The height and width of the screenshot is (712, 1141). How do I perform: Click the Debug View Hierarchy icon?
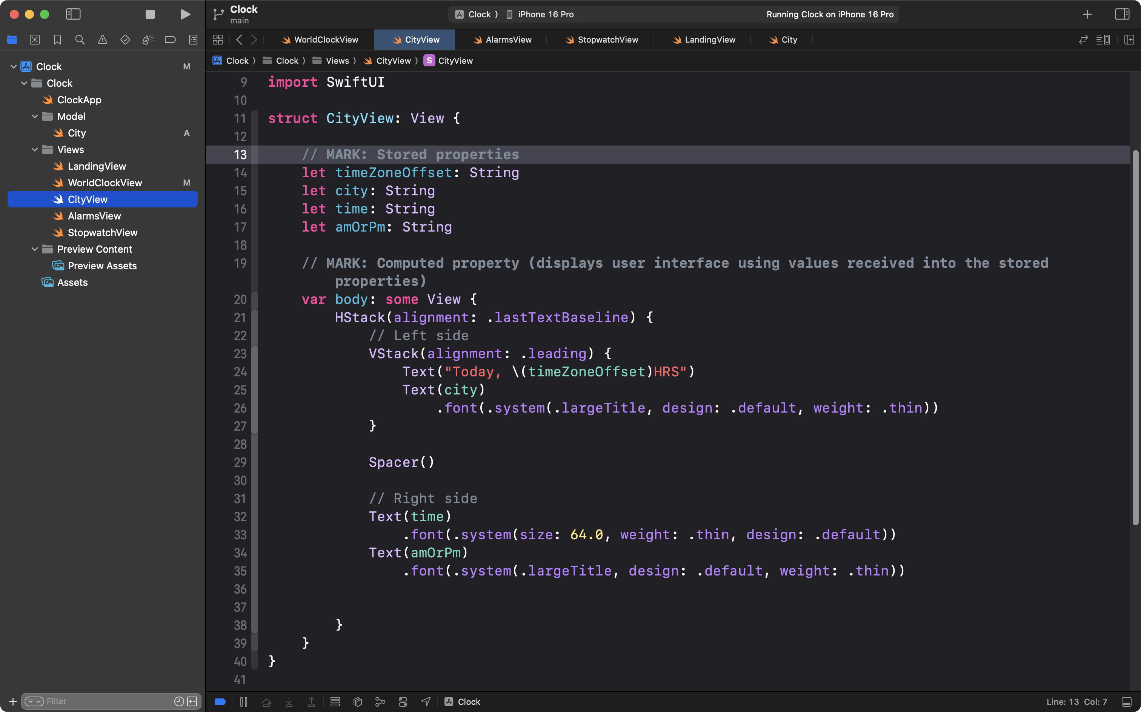pyautogui.click(x=358, y=702)
